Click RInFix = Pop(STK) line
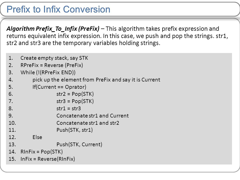The image size is (240, 180). (41, 152)
